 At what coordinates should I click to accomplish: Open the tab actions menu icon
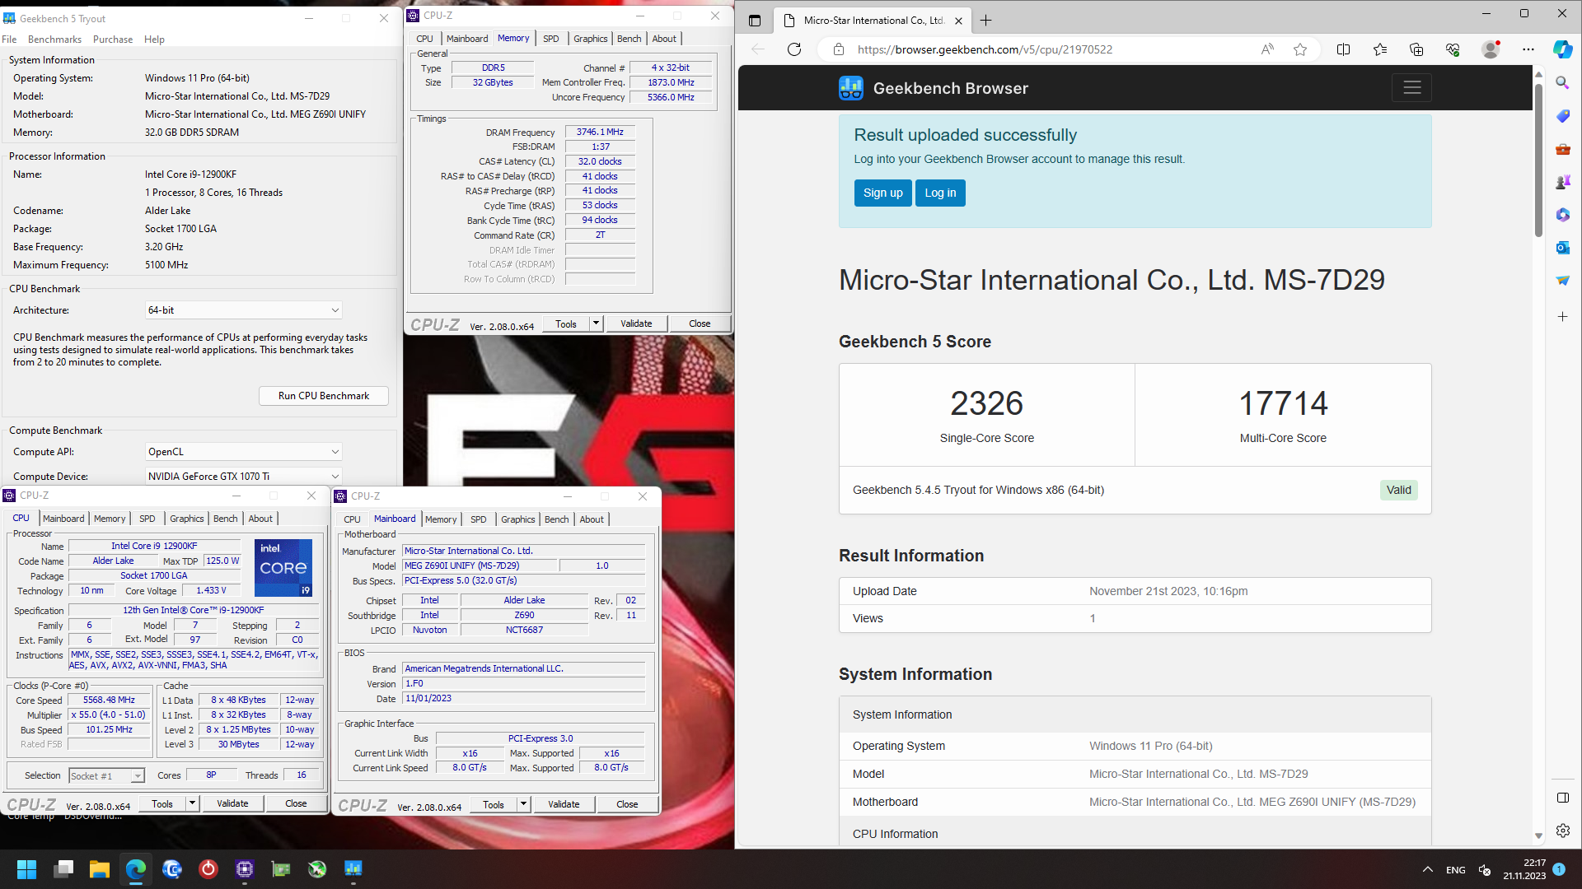tap(755, 21)
